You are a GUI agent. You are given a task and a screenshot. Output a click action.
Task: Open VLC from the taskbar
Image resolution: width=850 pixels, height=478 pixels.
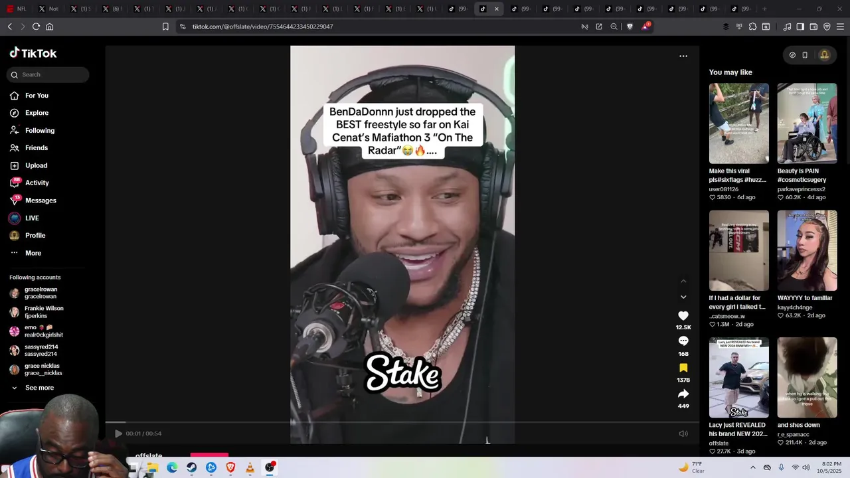(250, 467)
